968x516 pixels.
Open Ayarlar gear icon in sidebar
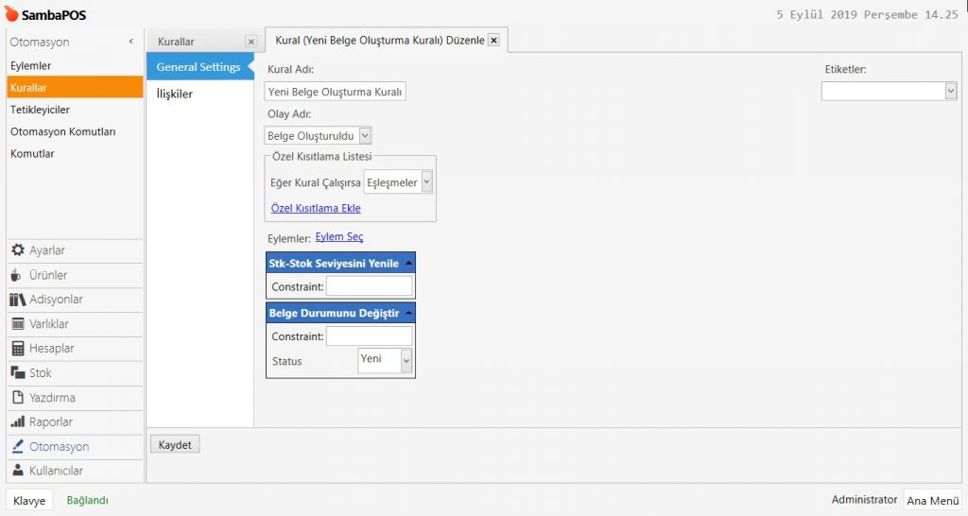[17, 250]
